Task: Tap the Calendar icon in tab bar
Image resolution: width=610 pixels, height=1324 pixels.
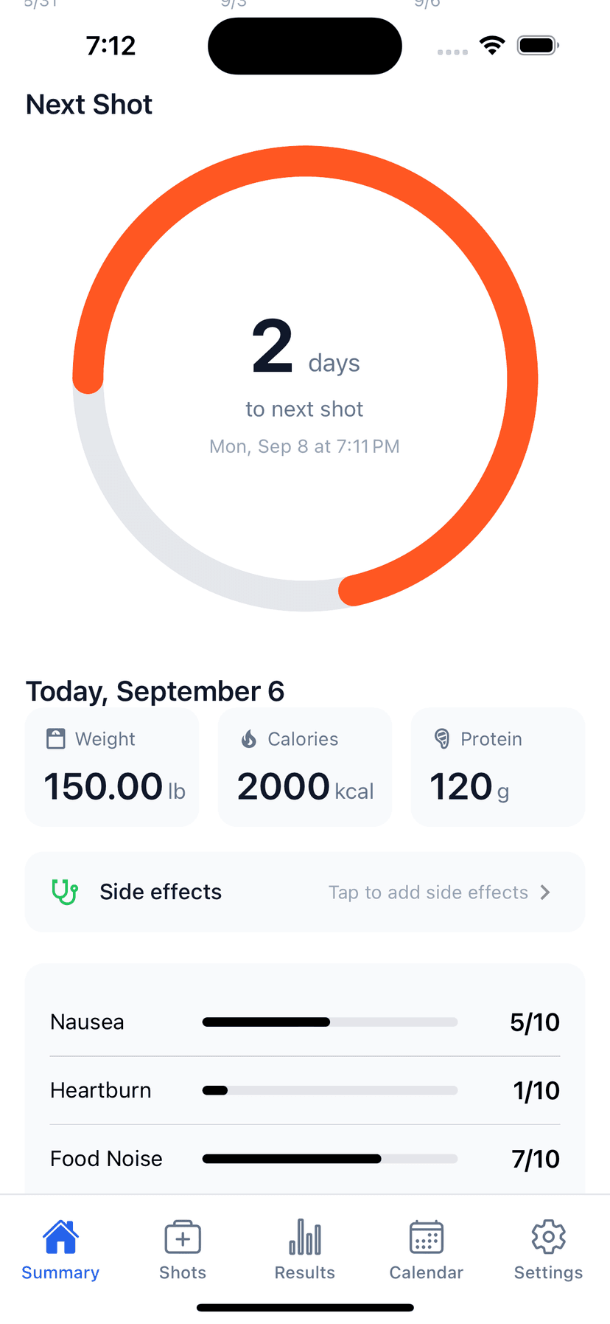Action: 427,1237
